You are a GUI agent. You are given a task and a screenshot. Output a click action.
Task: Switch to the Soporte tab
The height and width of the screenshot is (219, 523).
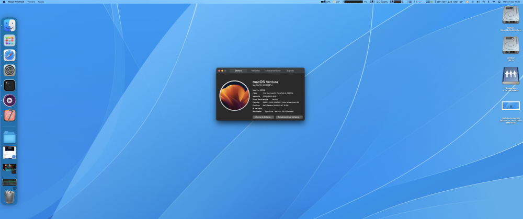coord(290,71)
